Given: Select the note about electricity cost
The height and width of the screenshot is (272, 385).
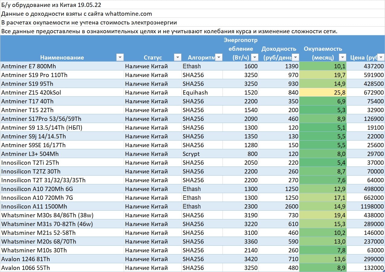Looking at the screenshot, I should point(192,22).
